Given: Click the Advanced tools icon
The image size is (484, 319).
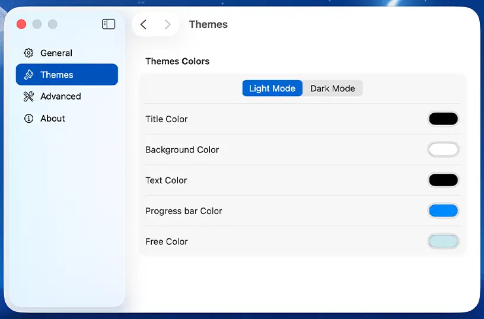Looking at the screenshot, I should [28, 97].
